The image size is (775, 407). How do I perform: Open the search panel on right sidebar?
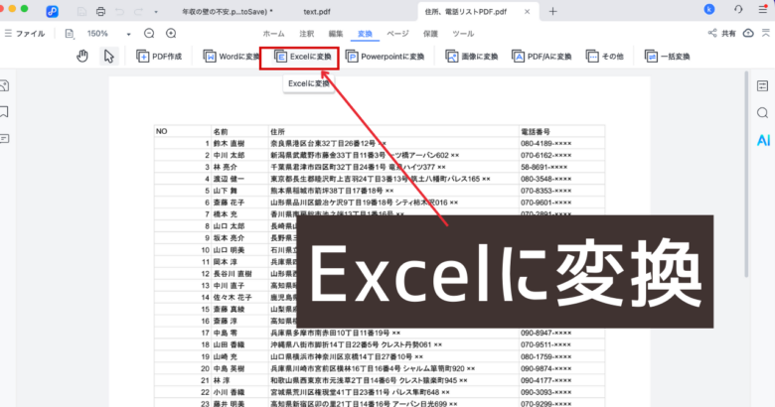click(762, 113)
